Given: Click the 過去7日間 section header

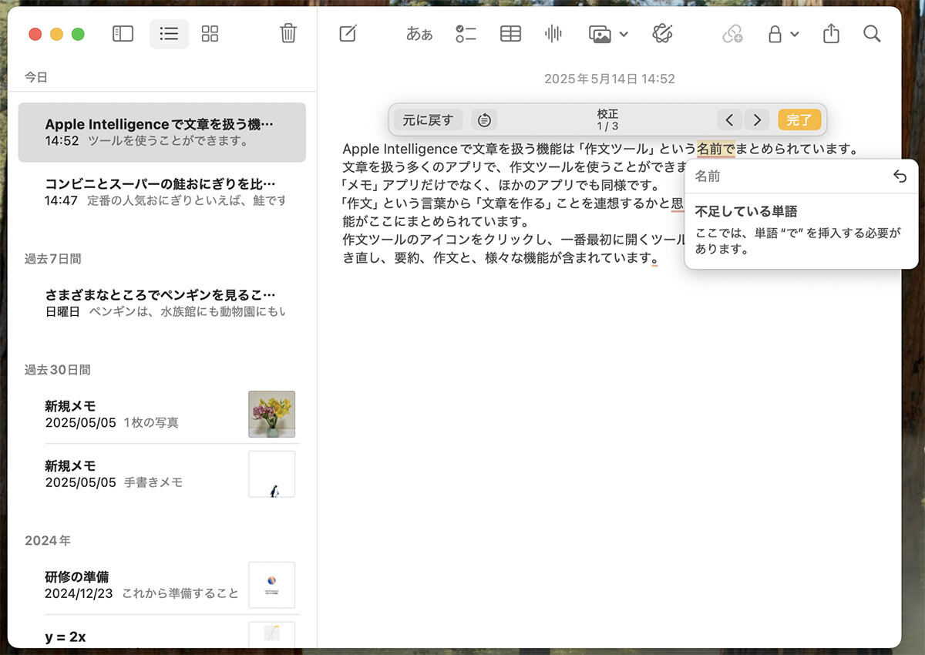Looking at the screenshot, I should point(52,259).
